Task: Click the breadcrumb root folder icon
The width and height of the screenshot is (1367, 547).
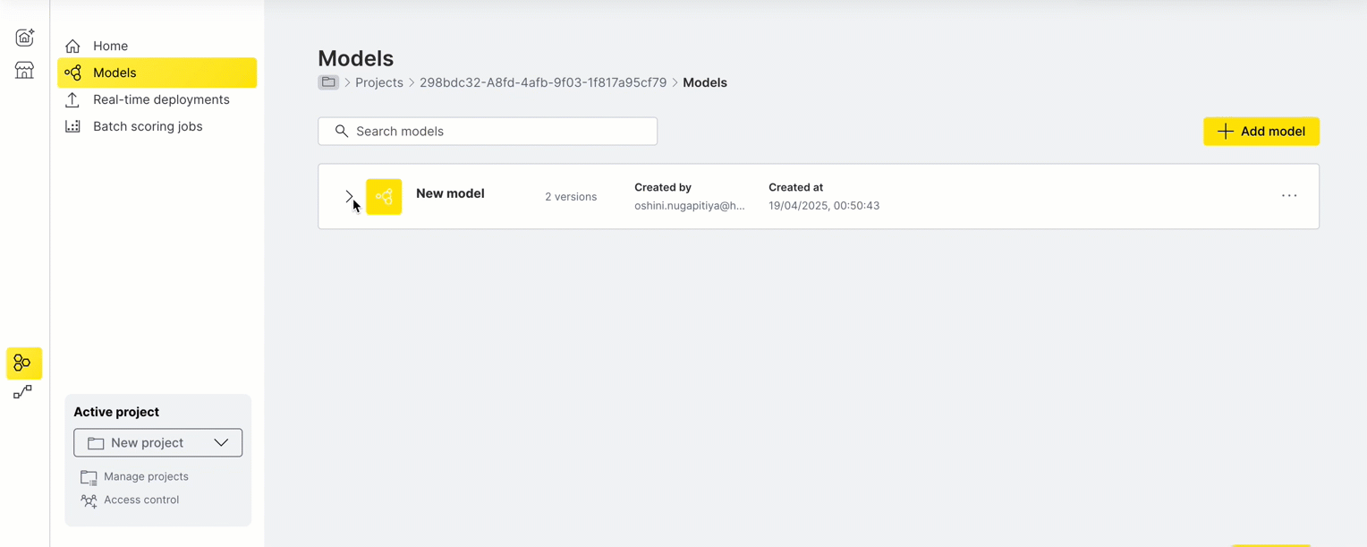Action: 328,82
